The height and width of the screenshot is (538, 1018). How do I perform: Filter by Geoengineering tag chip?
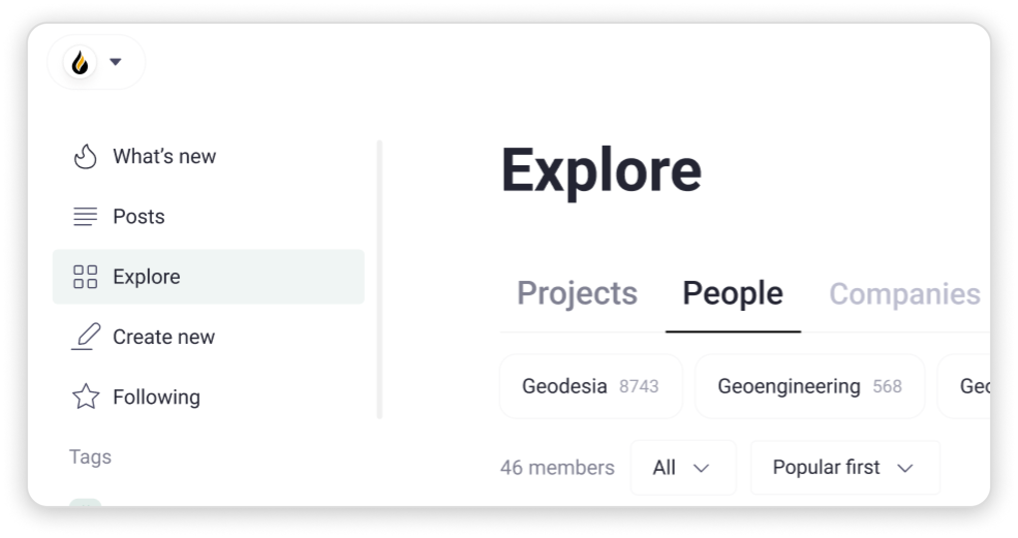810,386
